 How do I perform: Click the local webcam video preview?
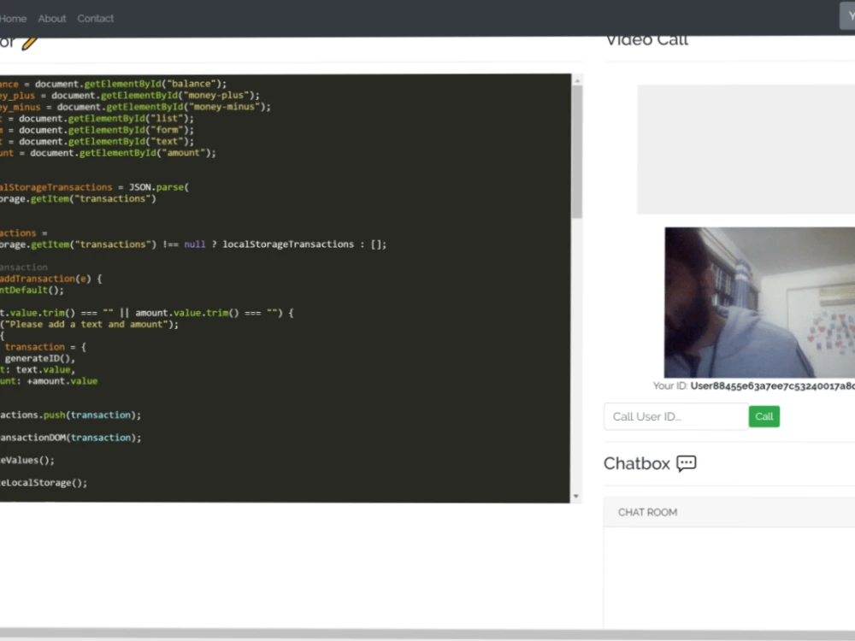(759, 303)
